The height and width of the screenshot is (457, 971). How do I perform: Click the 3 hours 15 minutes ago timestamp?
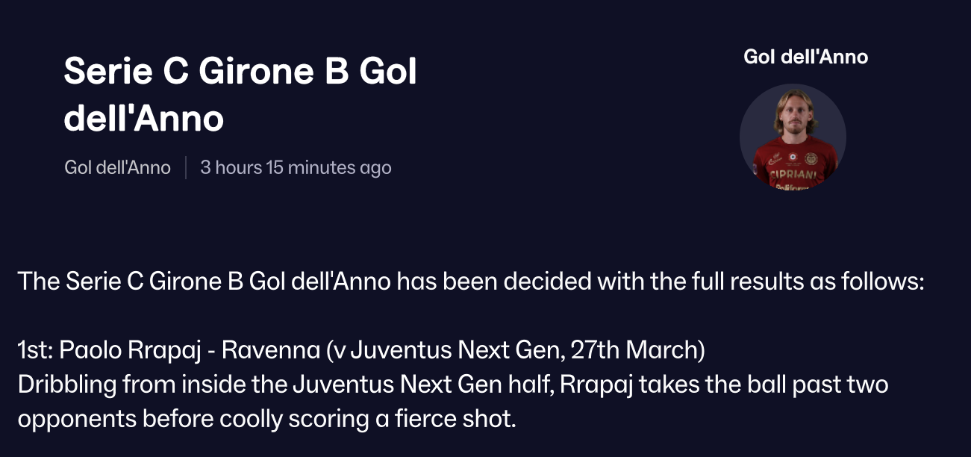tap(296, 167)
